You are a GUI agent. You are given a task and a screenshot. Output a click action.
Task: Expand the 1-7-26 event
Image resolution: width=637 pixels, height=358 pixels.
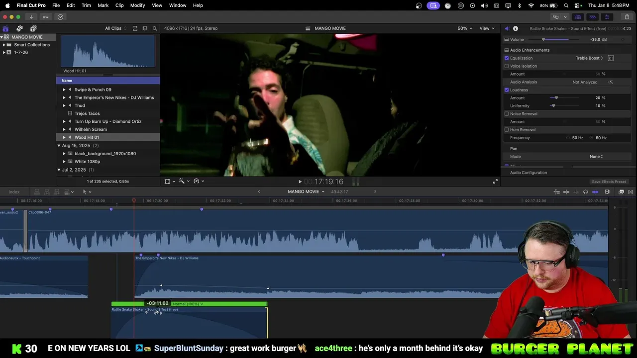[4, 52]
